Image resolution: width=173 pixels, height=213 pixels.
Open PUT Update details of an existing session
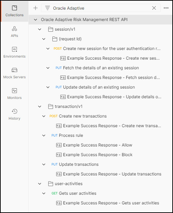click(95, 87)
